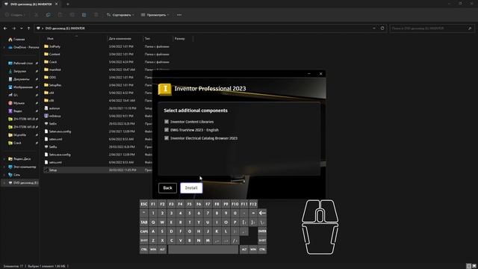478x269 pixels.
Task: Click the Cut scissors icon in Explorer toolbar
Action: 36,15
